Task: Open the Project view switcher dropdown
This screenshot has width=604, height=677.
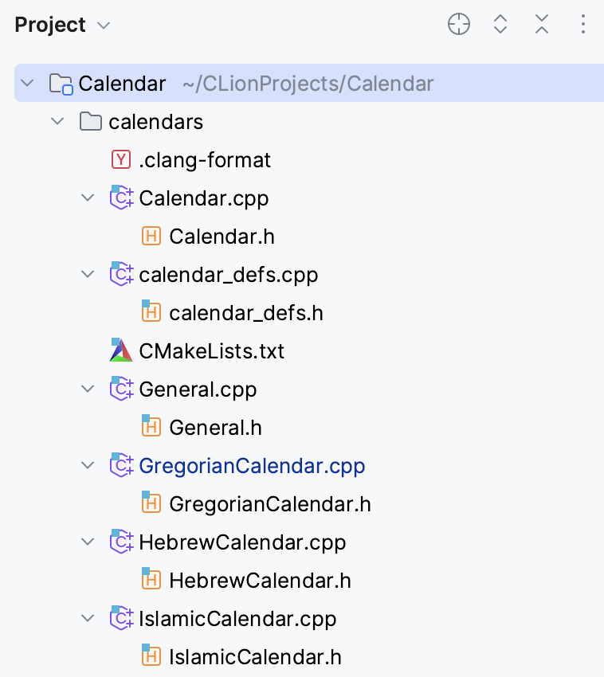Action: coord(103,25)
